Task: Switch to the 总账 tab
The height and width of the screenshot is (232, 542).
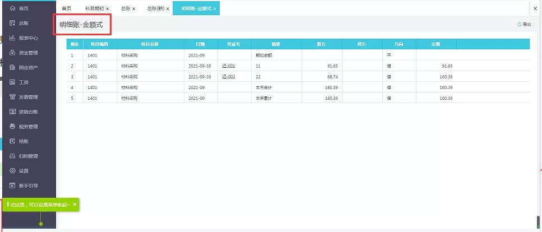Action: click(x=126, y=8)
